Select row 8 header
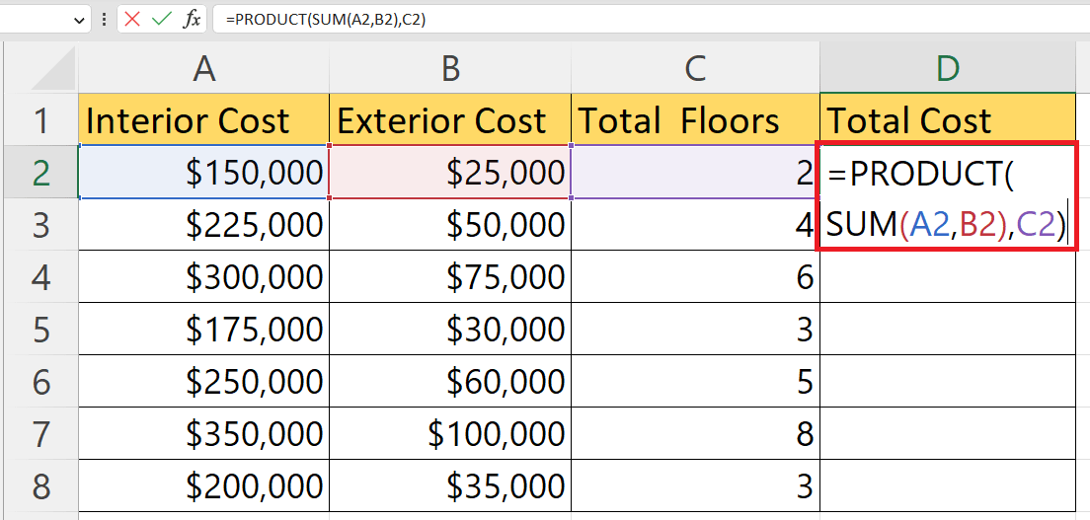The width and height of the screenshot is (1090, 520). pos(41,485)
